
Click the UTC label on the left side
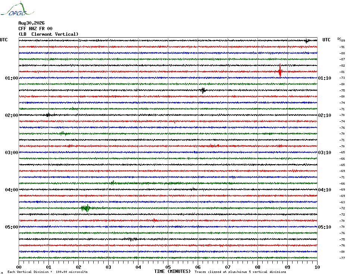pos(4,40)
